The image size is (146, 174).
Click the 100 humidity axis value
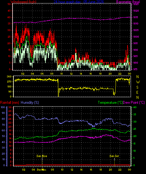coord(3,107)
